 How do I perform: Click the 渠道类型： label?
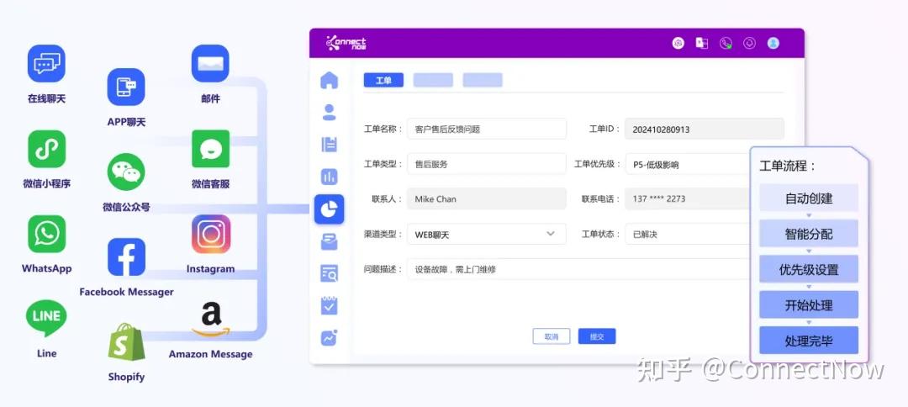pyautogui.click(x=383, y=234)
